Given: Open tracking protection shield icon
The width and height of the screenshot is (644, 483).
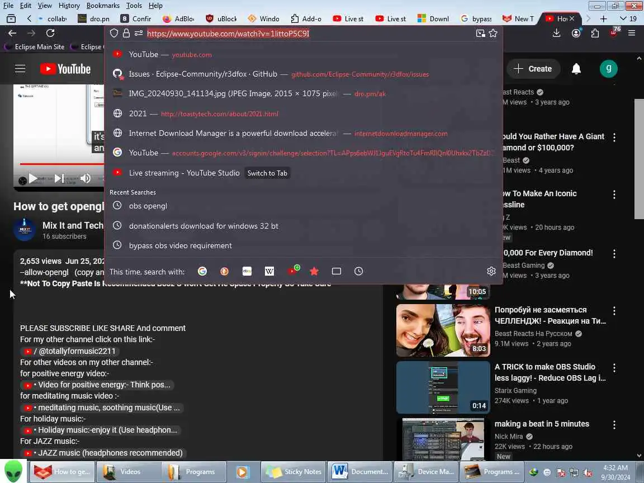Looking at the screenshot, I should coord(114,34).
